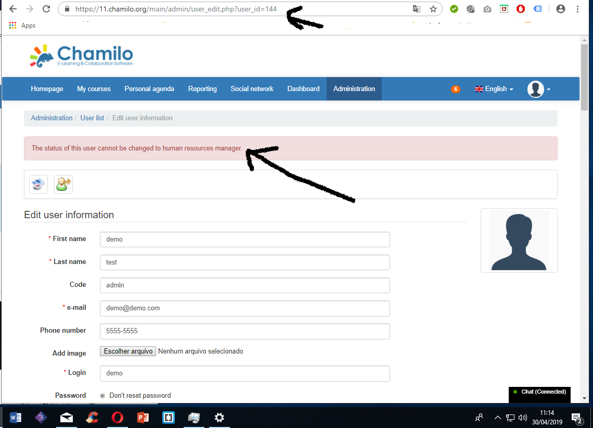Open the AdBlock stop-hand extension icon

tap(521, 9)
